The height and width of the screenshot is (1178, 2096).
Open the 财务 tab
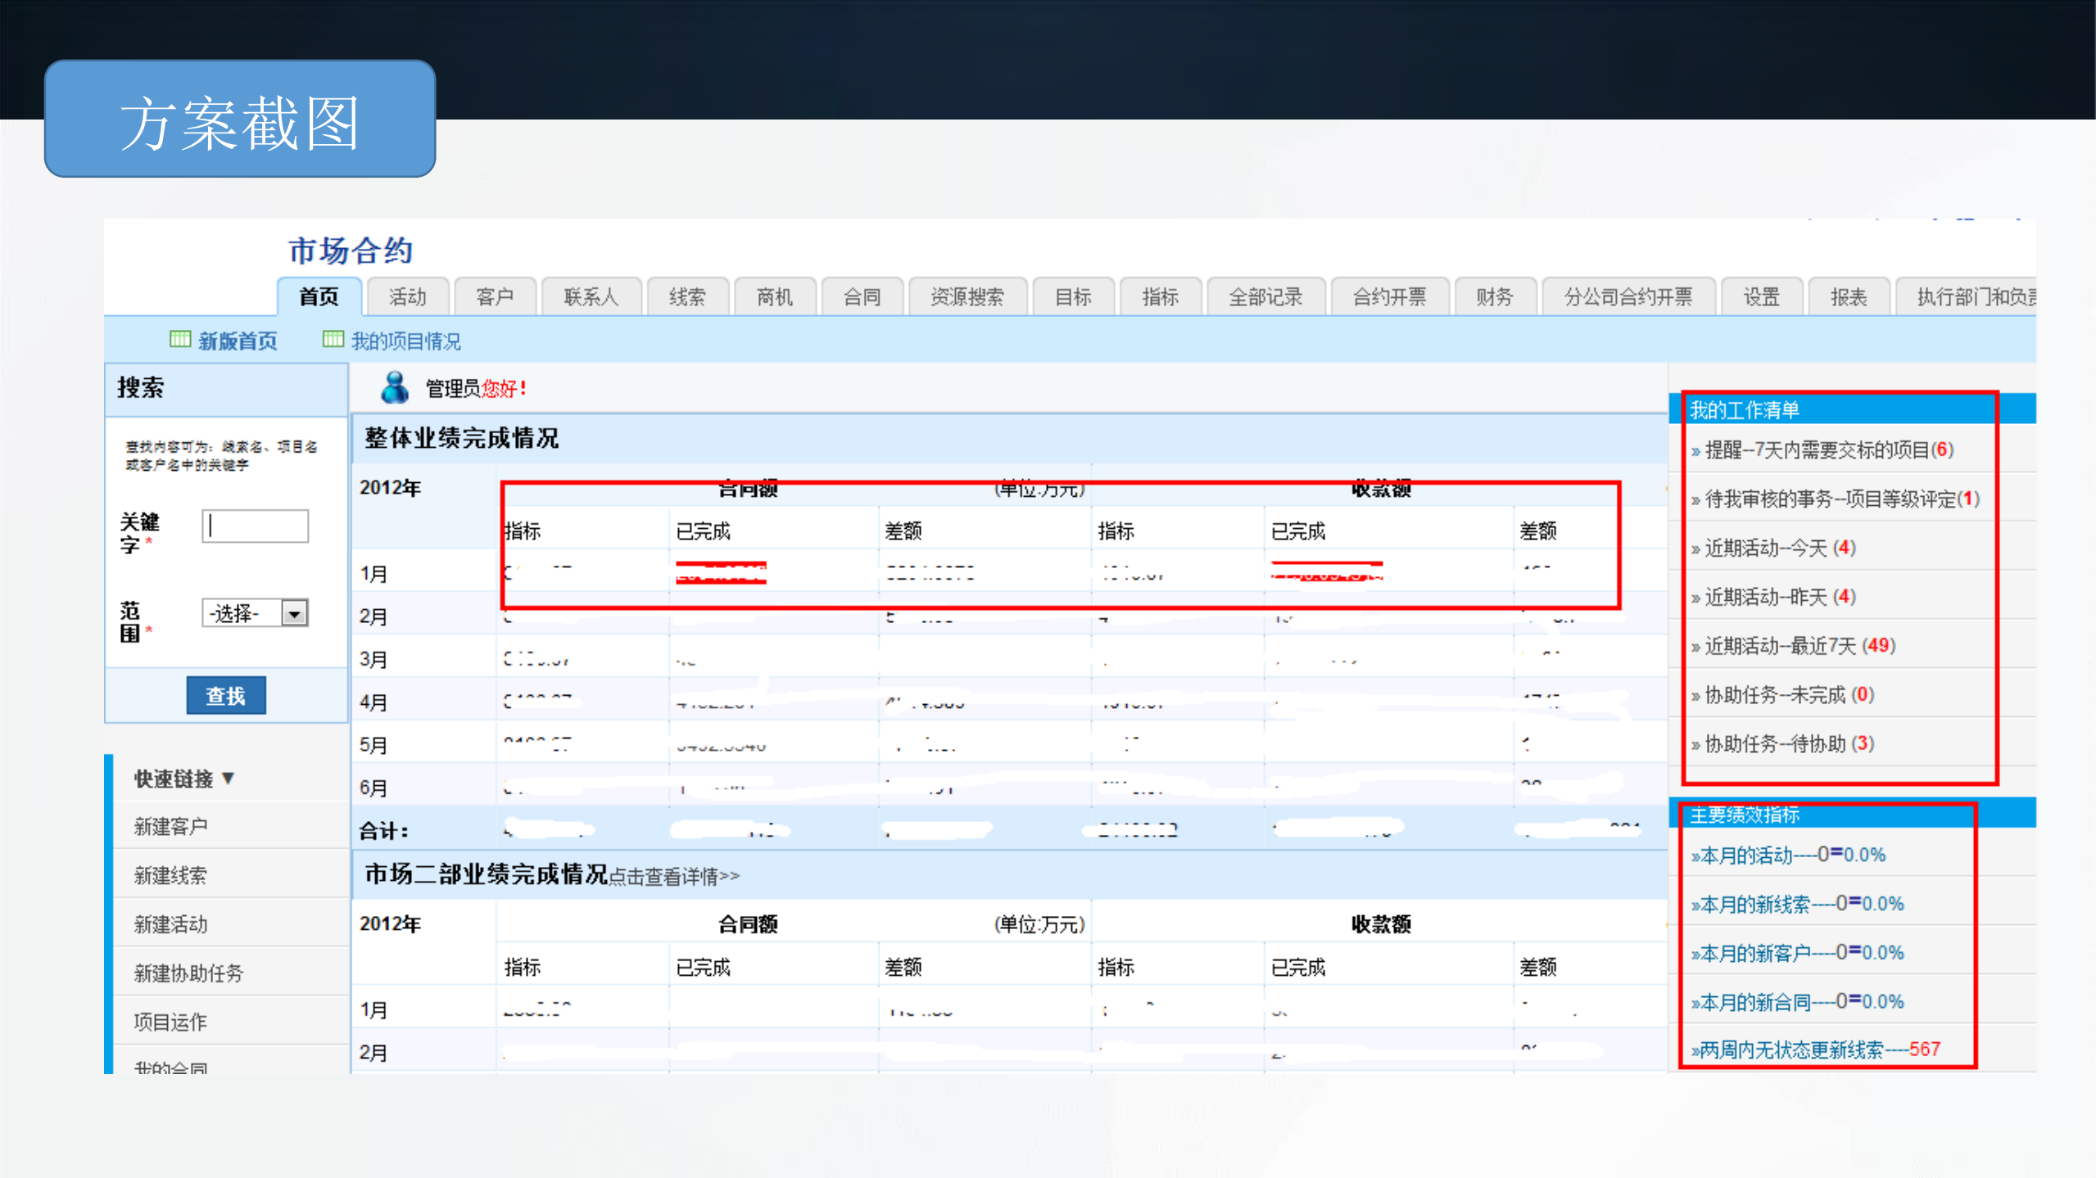[1494, 298]
